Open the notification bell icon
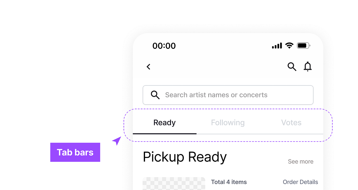Screen dimensions: 358x190 [308, 67]
